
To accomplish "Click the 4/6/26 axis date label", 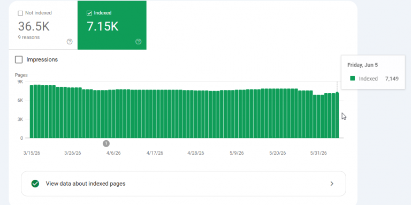I will (113, 153).
